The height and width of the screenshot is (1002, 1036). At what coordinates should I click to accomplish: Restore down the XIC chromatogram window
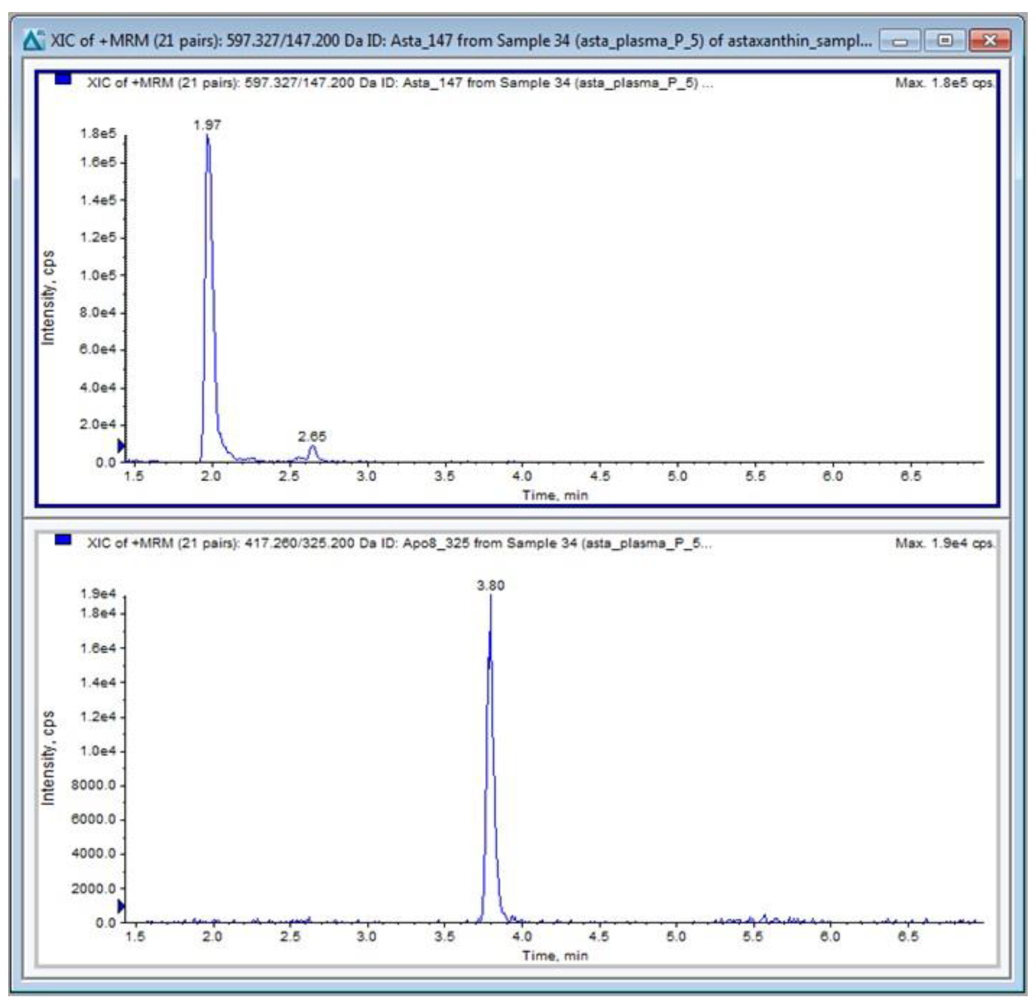[x=945, y=41]
